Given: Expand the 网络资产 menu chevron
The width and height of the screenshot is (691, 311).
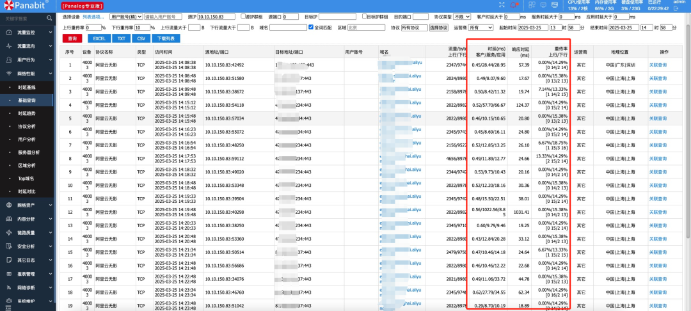Looking at the screenshot, I should [51, 205].
